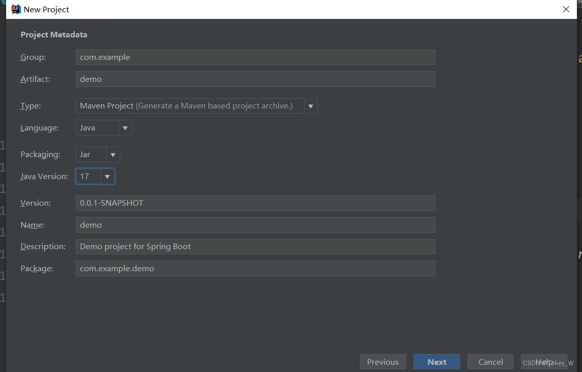
Task: Click the Java Version label
Action: pyautogui.click(x=44, y=176)
